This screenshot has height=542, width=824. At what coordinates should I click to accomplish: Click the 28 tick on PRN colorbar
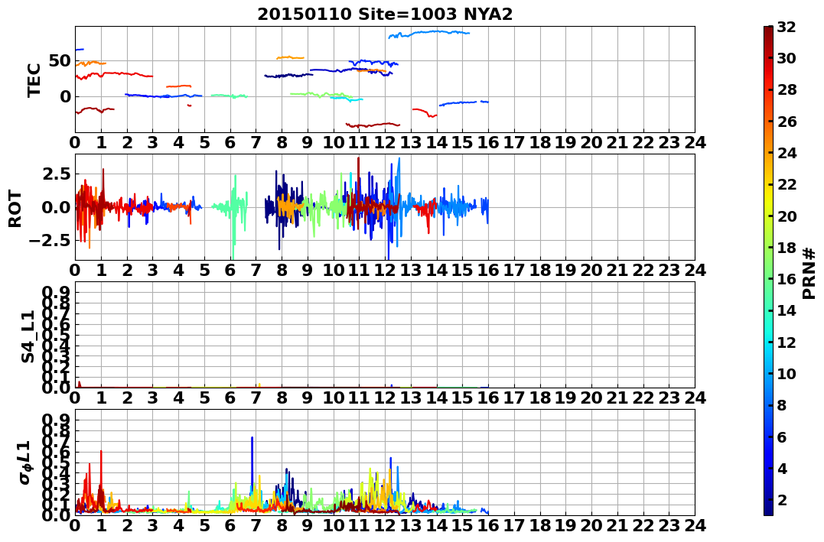[x=787, y=89]
